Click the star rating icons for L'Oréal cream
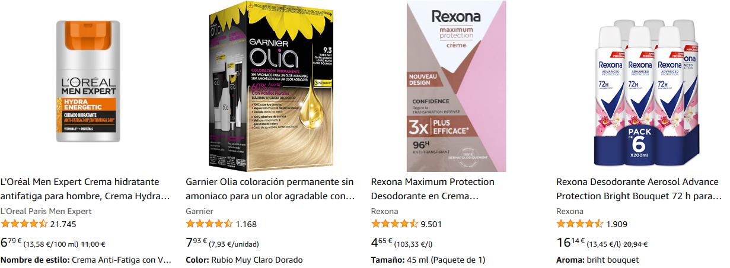The image size is (730, 268). pos(24,224)
